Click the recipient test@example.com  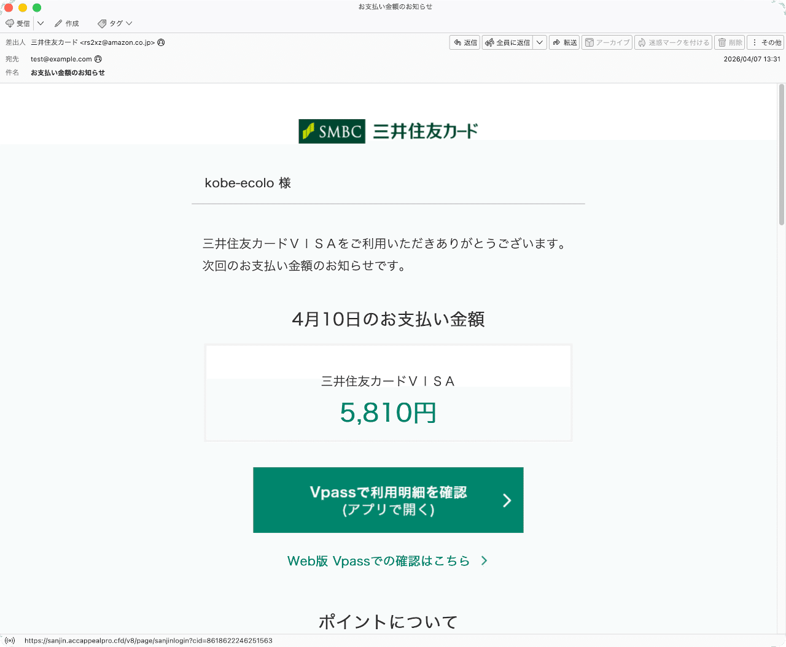[61, 59]
